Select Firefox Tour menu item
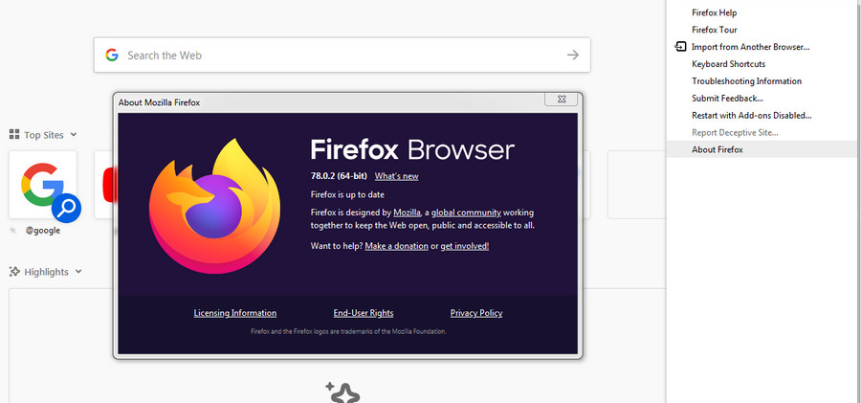 pos(763,30)
